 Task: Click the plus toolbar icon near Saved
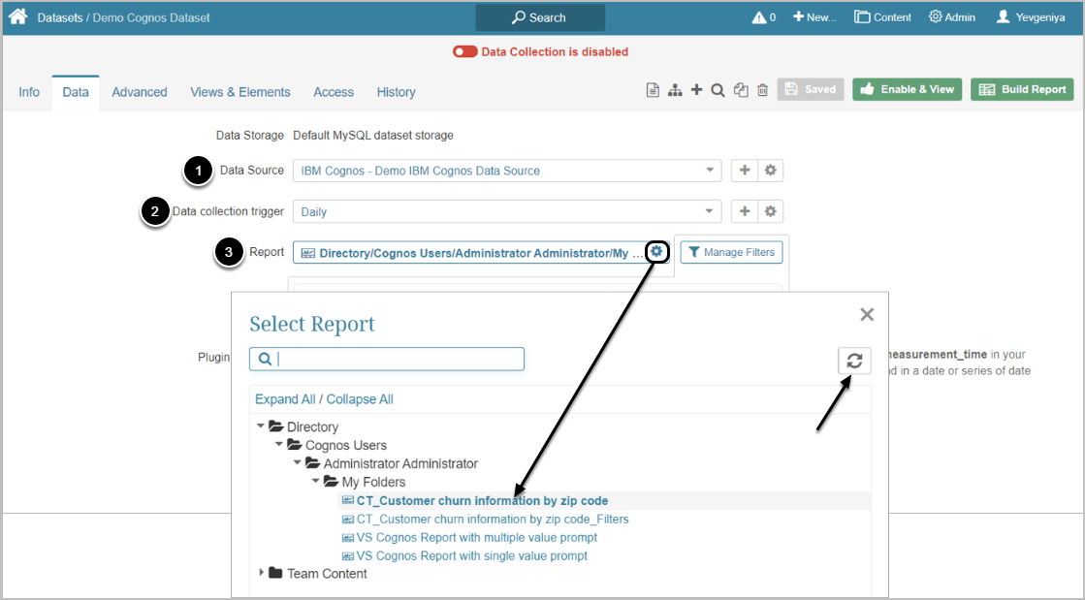697,89
